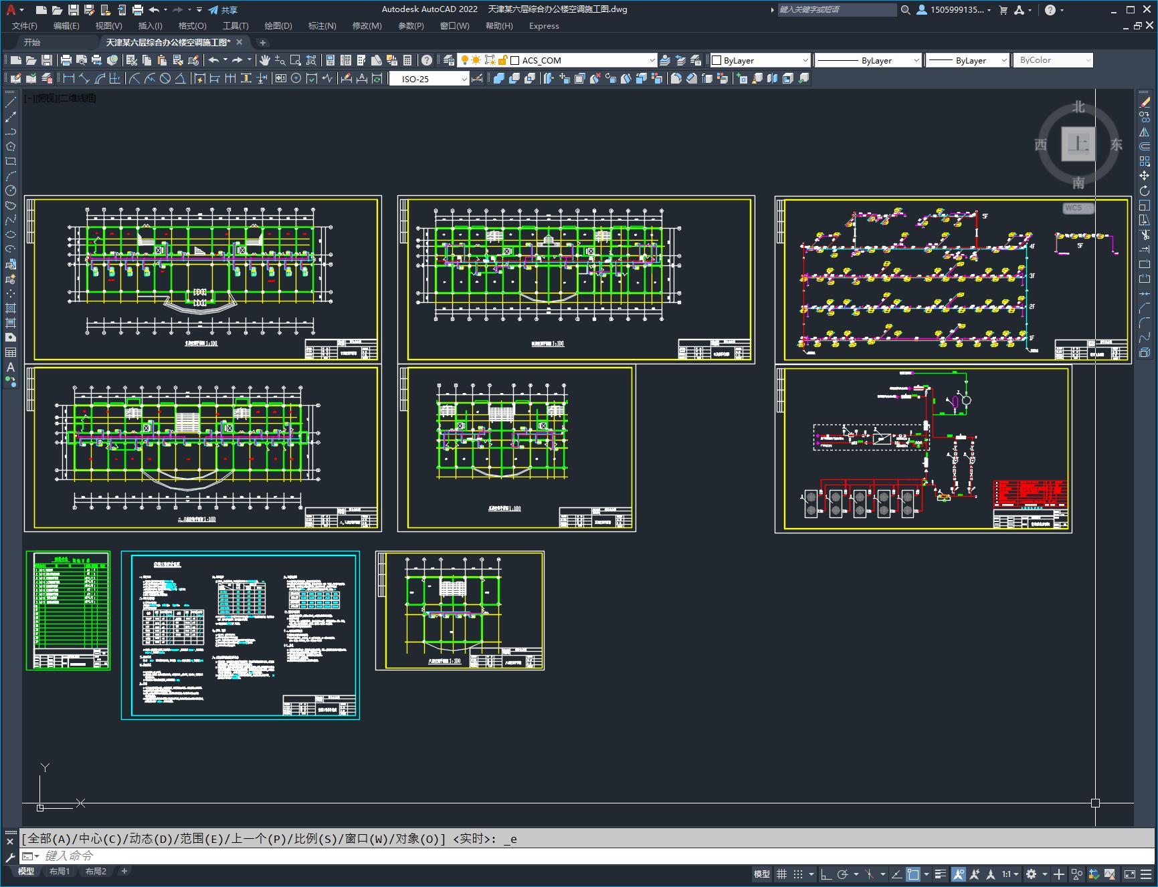Screen dimensions: 1158x887
Task: Choose the Multiline Text tool
Action: (x=11, y=367)
